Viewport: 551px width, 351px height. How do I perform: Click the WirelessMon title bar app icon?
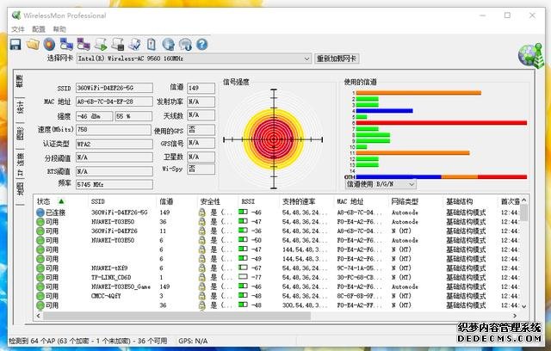coord(16,15)
